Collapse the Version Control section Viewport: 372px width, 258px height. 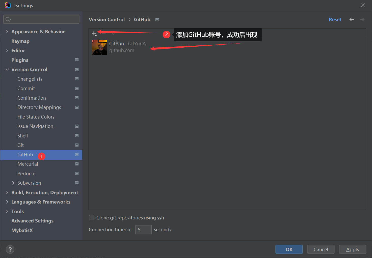point(7,69)
